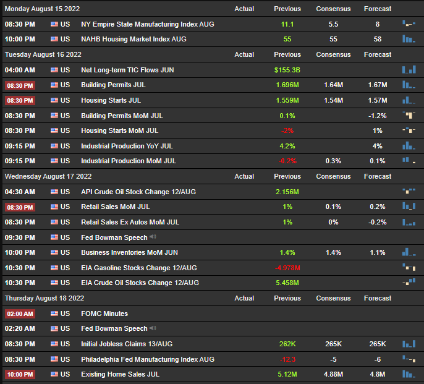Click the highlighted 02:00 AM badge for FOMC Minutes

click(20, 314)
